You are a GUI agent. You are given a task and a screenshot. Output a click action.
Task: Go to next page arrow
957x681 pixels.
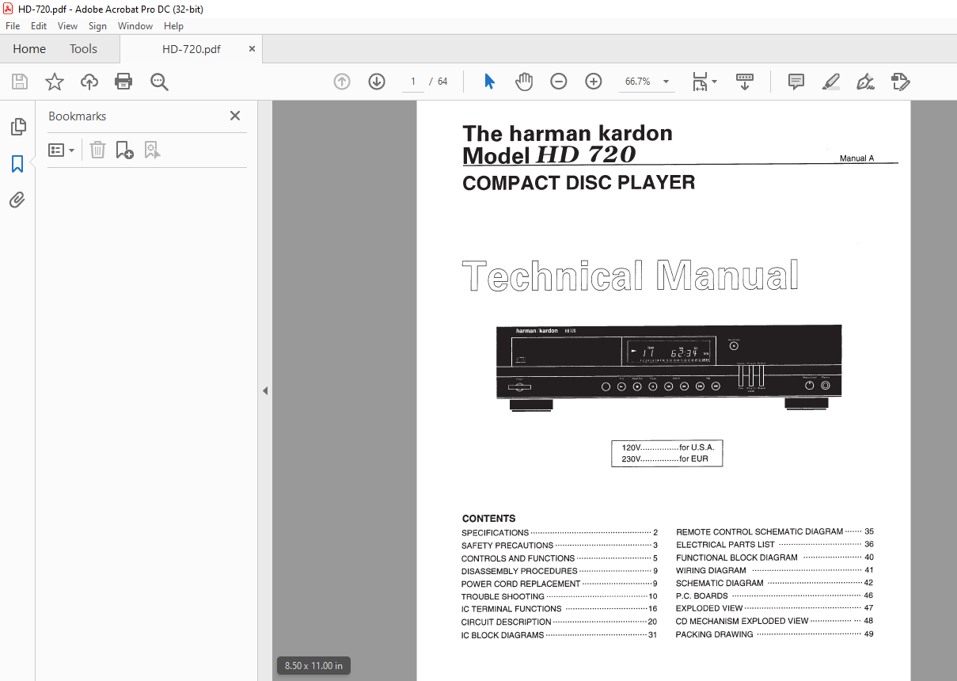point(377,82)
